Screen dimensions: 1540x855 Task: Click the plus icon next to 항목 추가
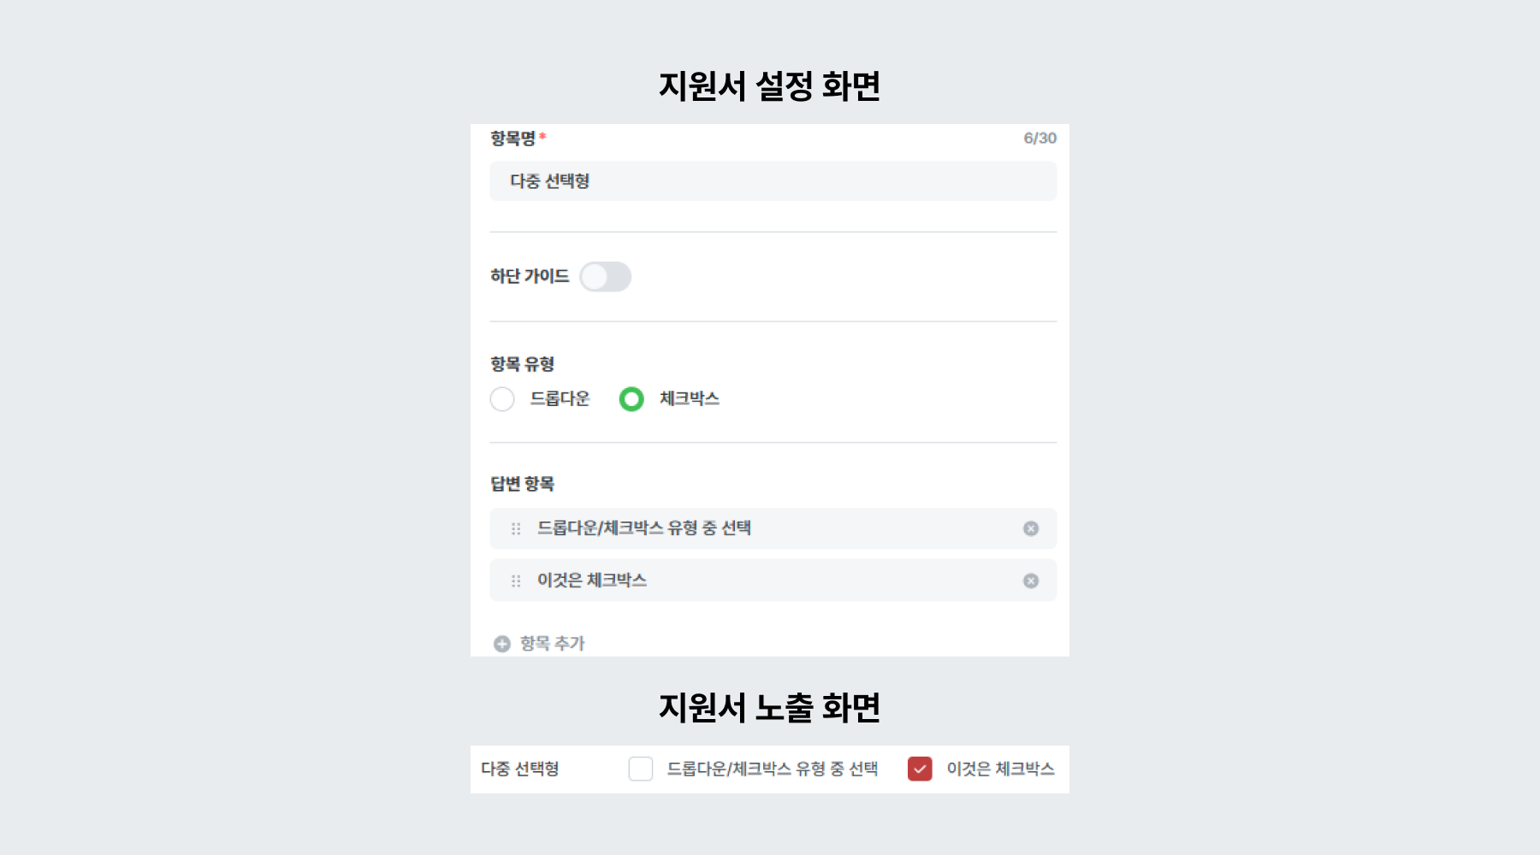pyautogui.click(x=501, y=643)
